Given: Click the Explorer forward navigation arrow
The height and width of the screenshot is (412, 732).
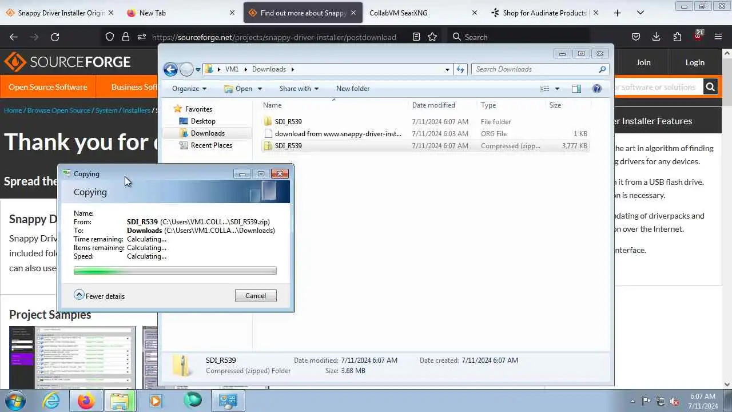Looking at the screenshot, I should [186, 69].
